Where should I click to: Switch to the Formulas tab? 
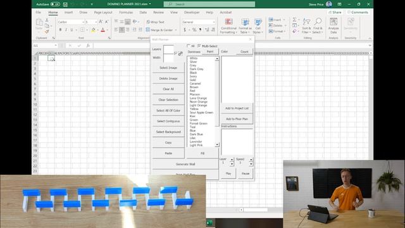[126, 12]
